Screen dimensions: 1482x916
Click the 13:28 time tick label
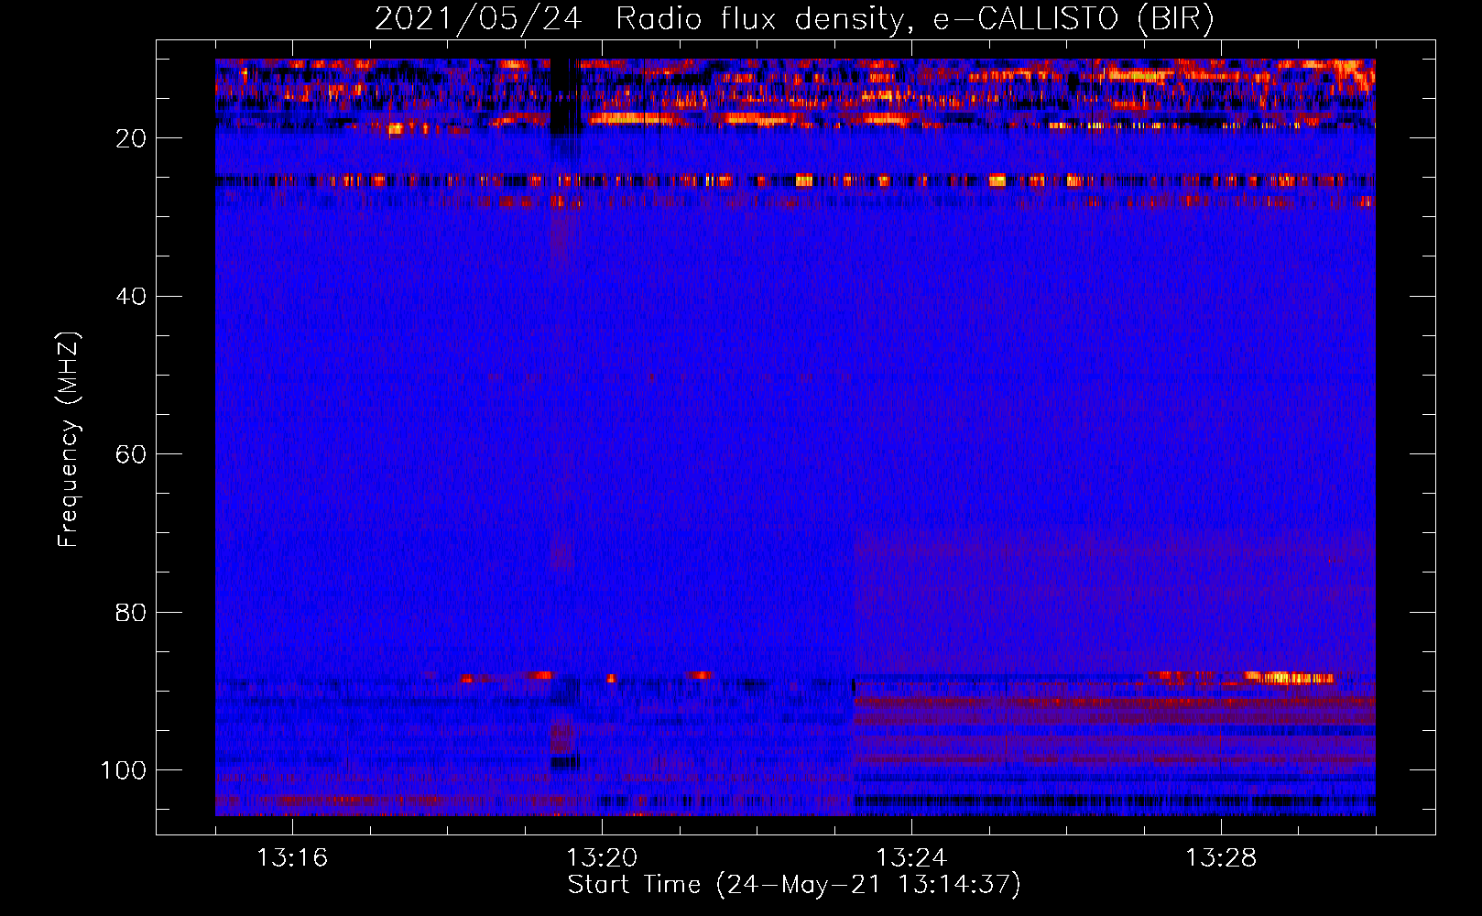pos(1221,858)
